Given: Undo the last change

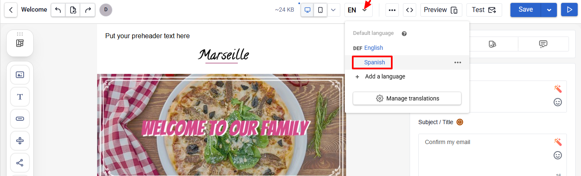Looking at the screenshot, I should [58, 10].
